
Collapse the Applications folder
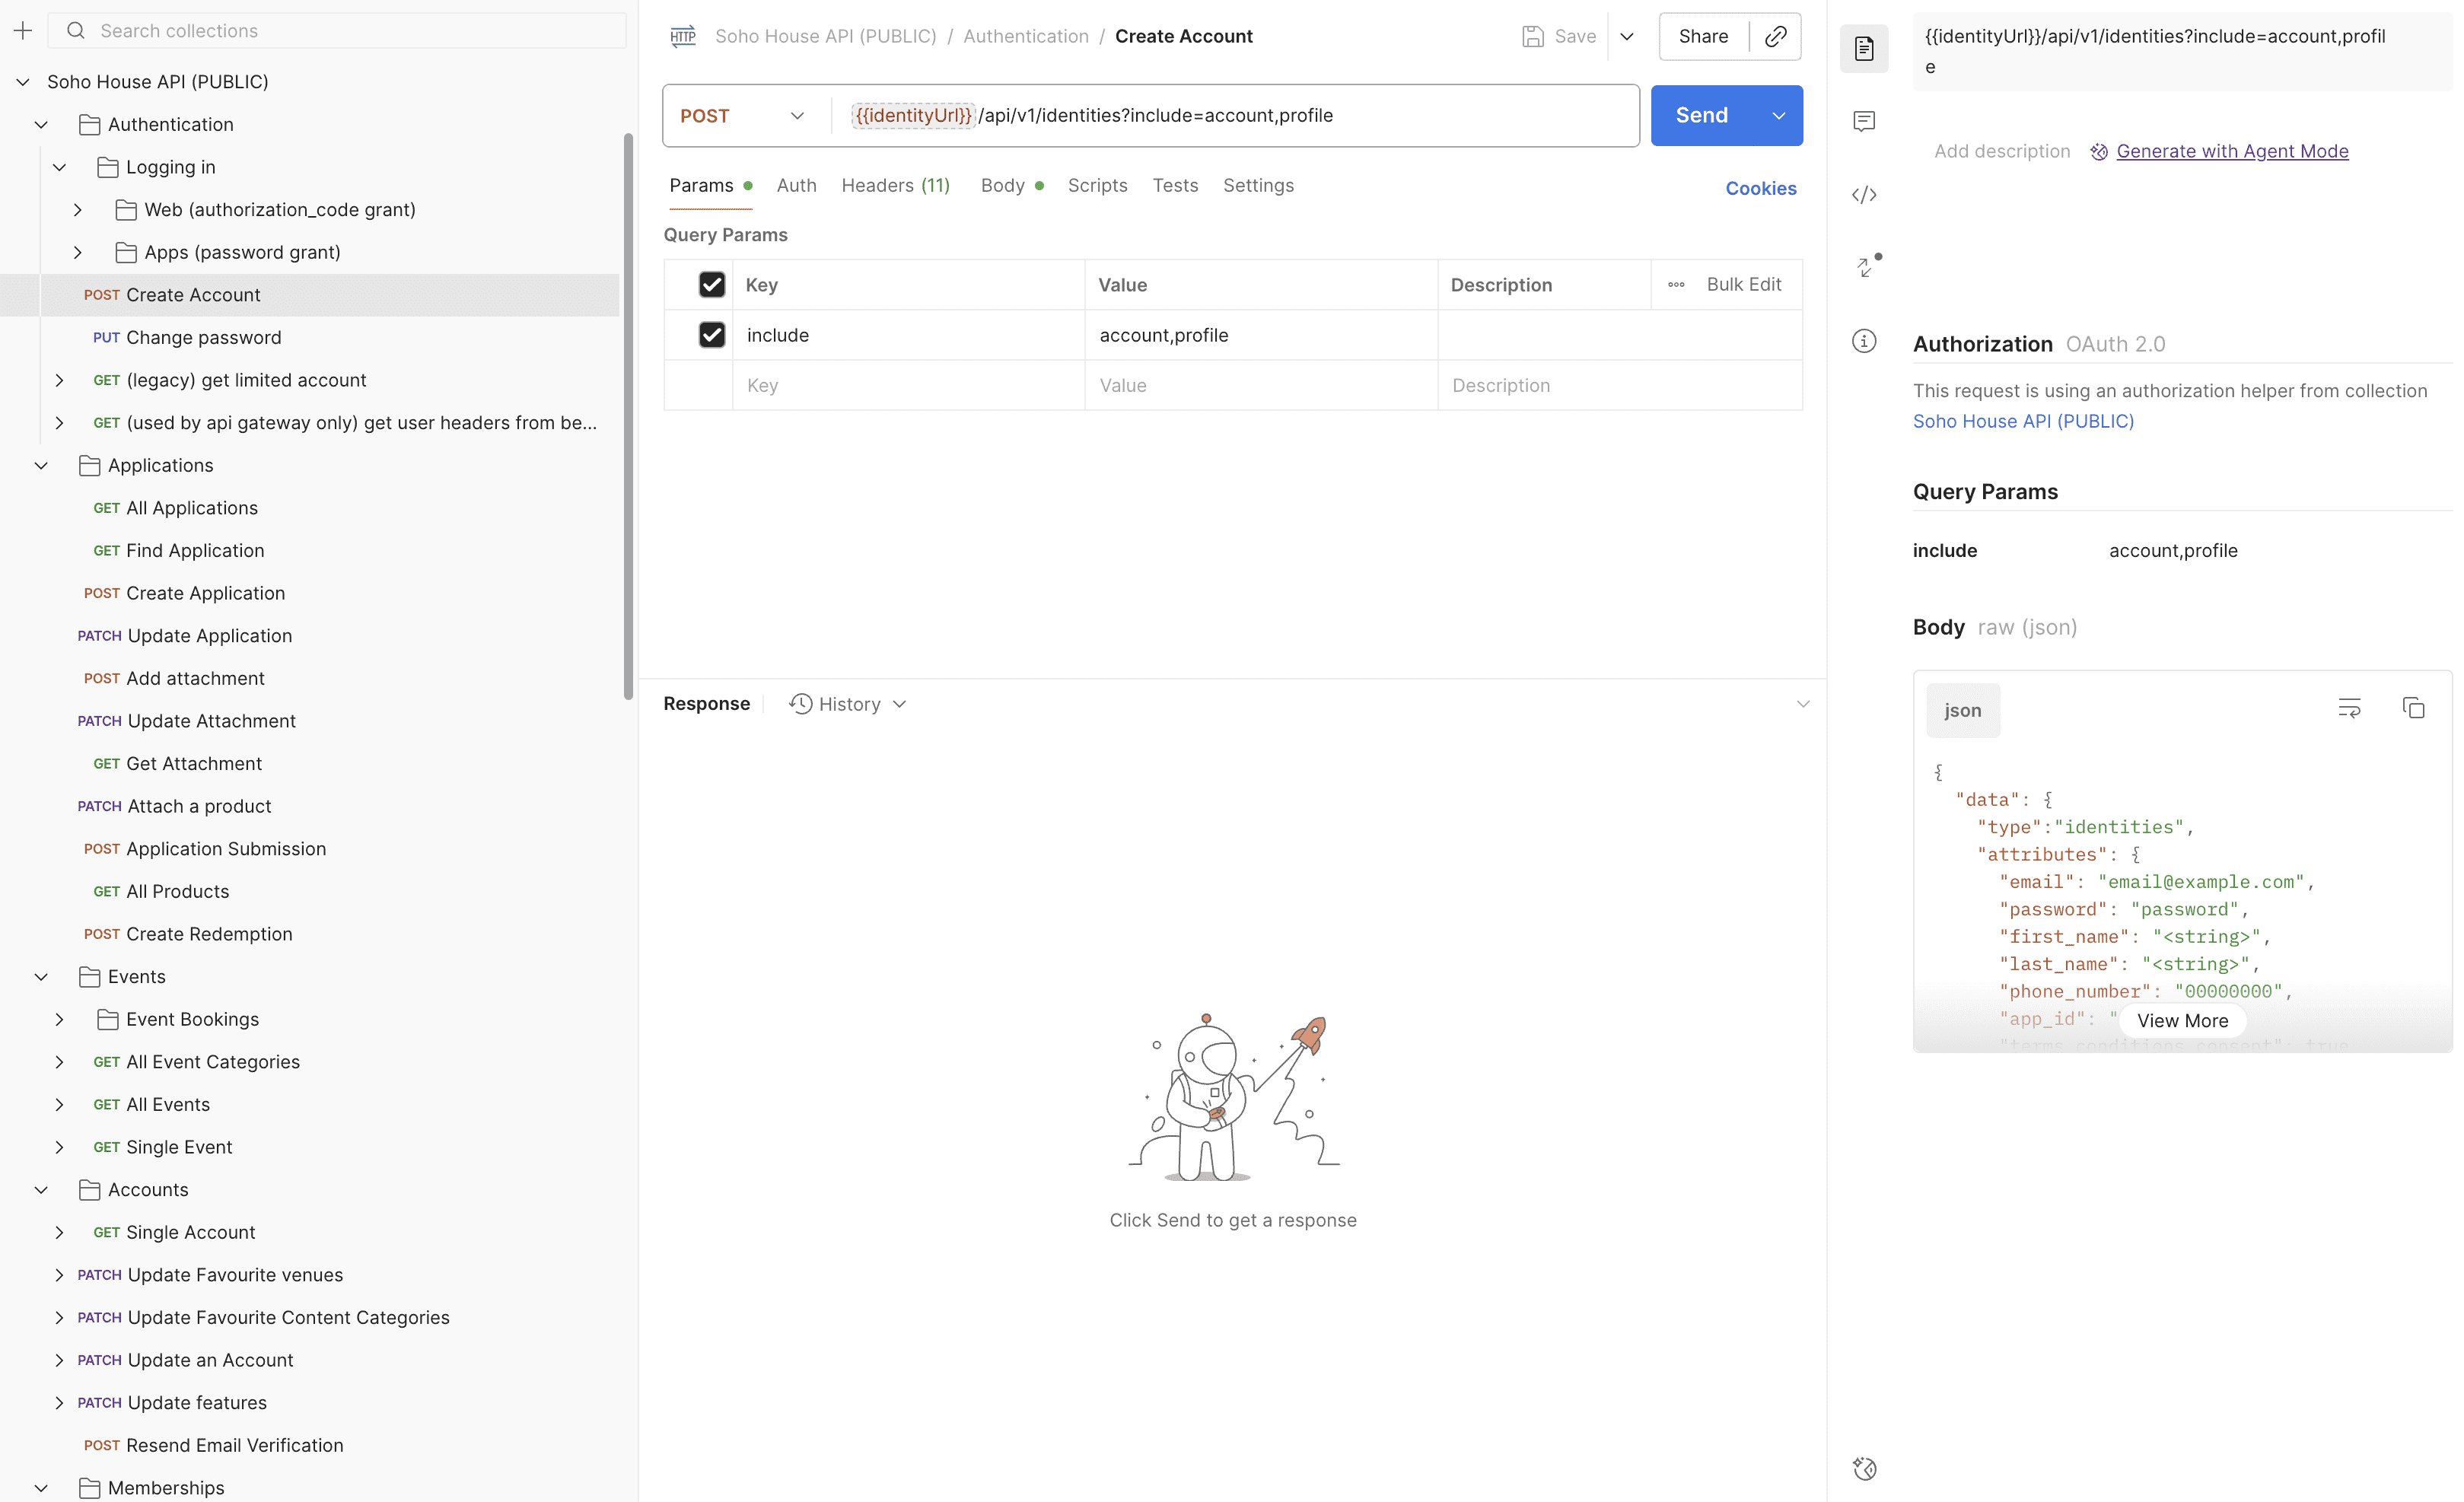tap(41, 466)
